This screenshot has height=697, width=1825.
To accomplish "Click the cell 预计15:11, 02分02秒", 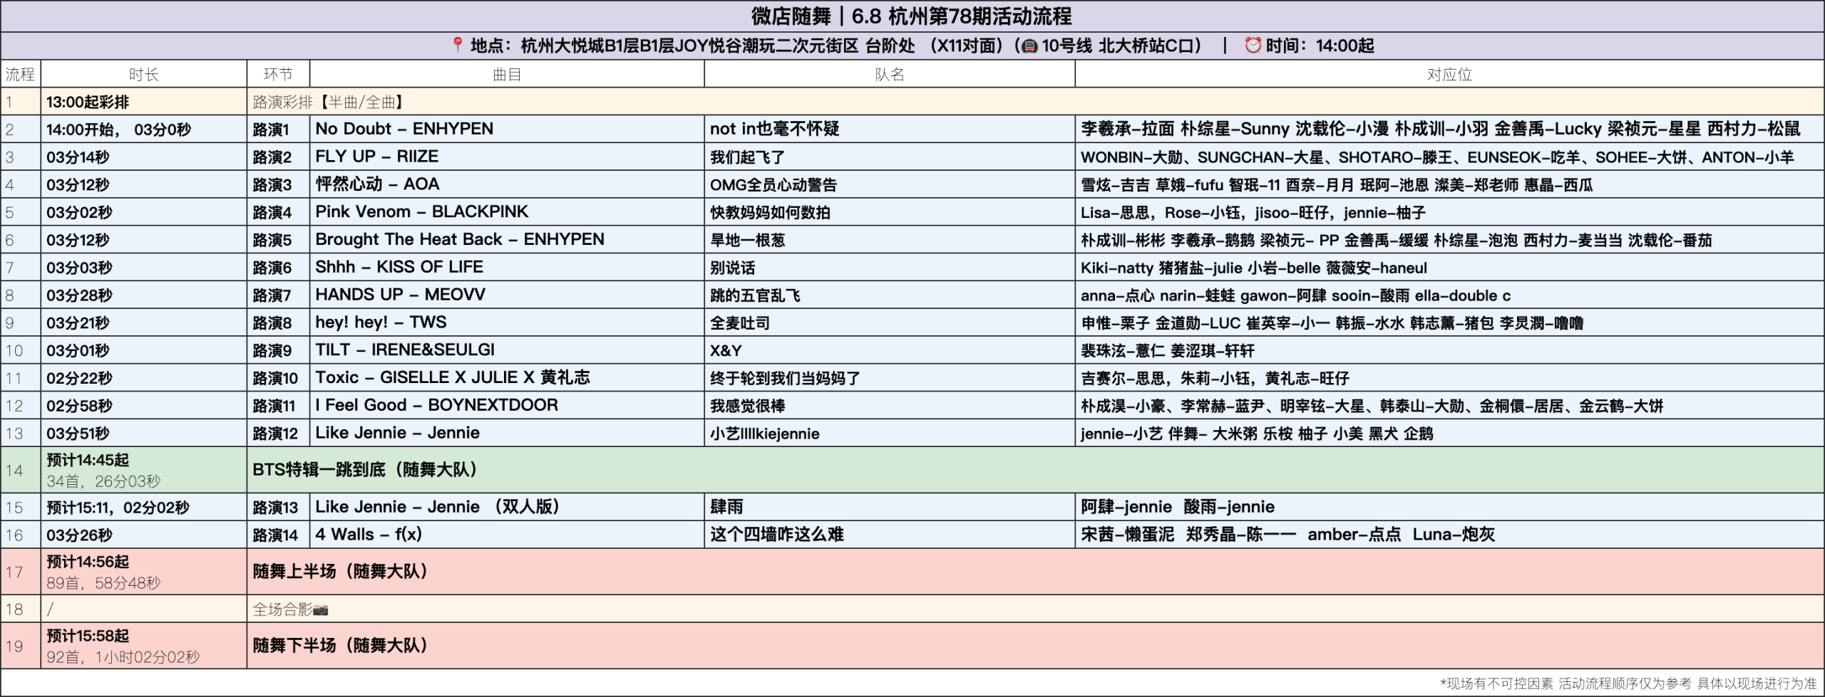I will tap(143, 507).
